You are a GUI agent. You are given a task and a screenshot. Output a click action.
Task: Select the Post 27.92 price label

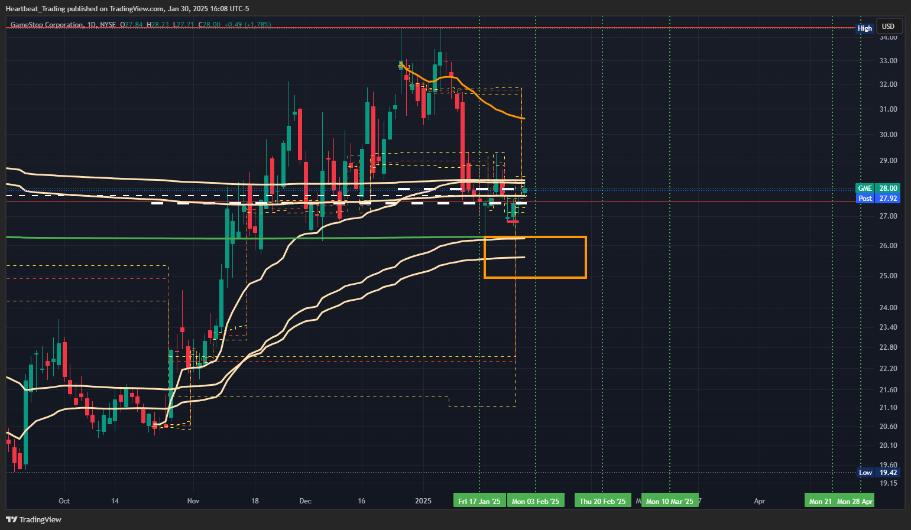[878, 199]
